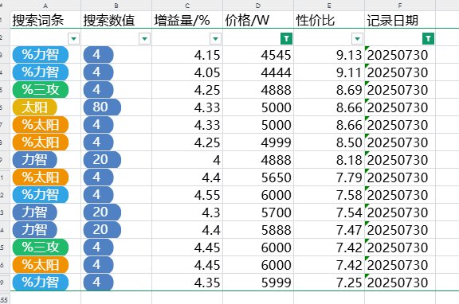This screenshot has width=459, height=304.
Task: Select the 增益量 cell 4.55
Action: (x=187, y=195)
